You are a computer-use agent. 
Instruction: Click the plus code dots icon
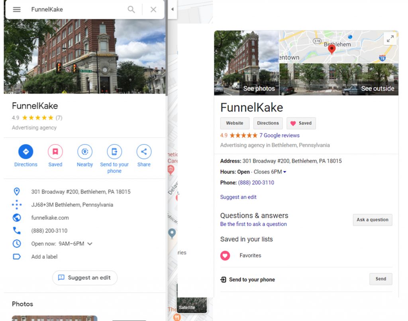(x=17, y=204)
